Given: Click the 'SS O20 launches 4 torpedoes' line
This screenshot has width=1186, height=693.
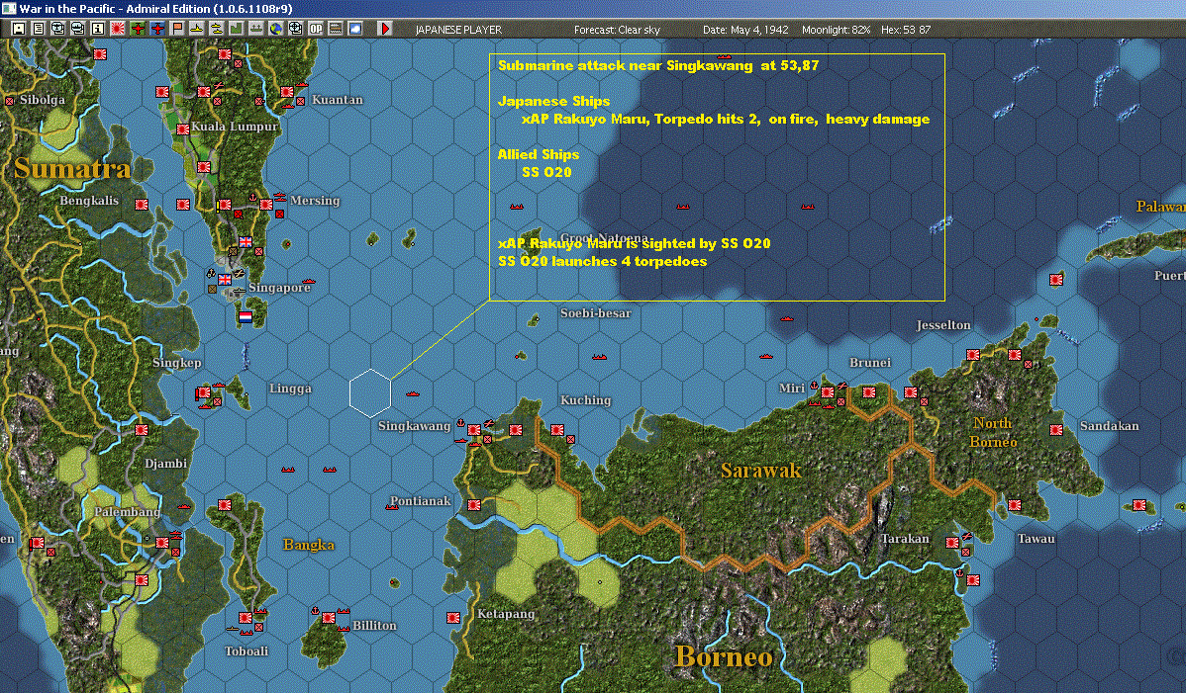Looking at the screenshot, I should 603,261.
